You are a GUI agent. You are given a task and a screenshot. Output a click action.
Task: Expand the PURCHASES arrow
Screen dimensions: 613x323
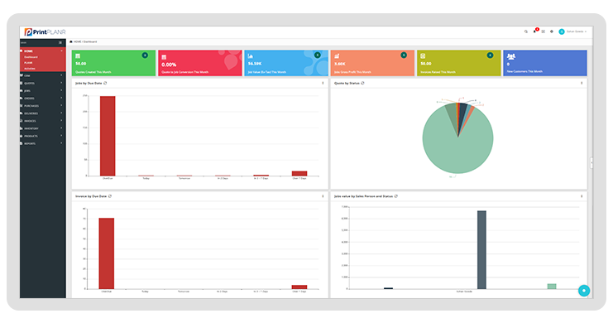61,105
